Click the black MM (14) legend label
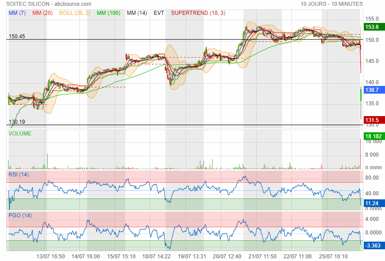Screen dimensions: 385x261 [137, 13]
